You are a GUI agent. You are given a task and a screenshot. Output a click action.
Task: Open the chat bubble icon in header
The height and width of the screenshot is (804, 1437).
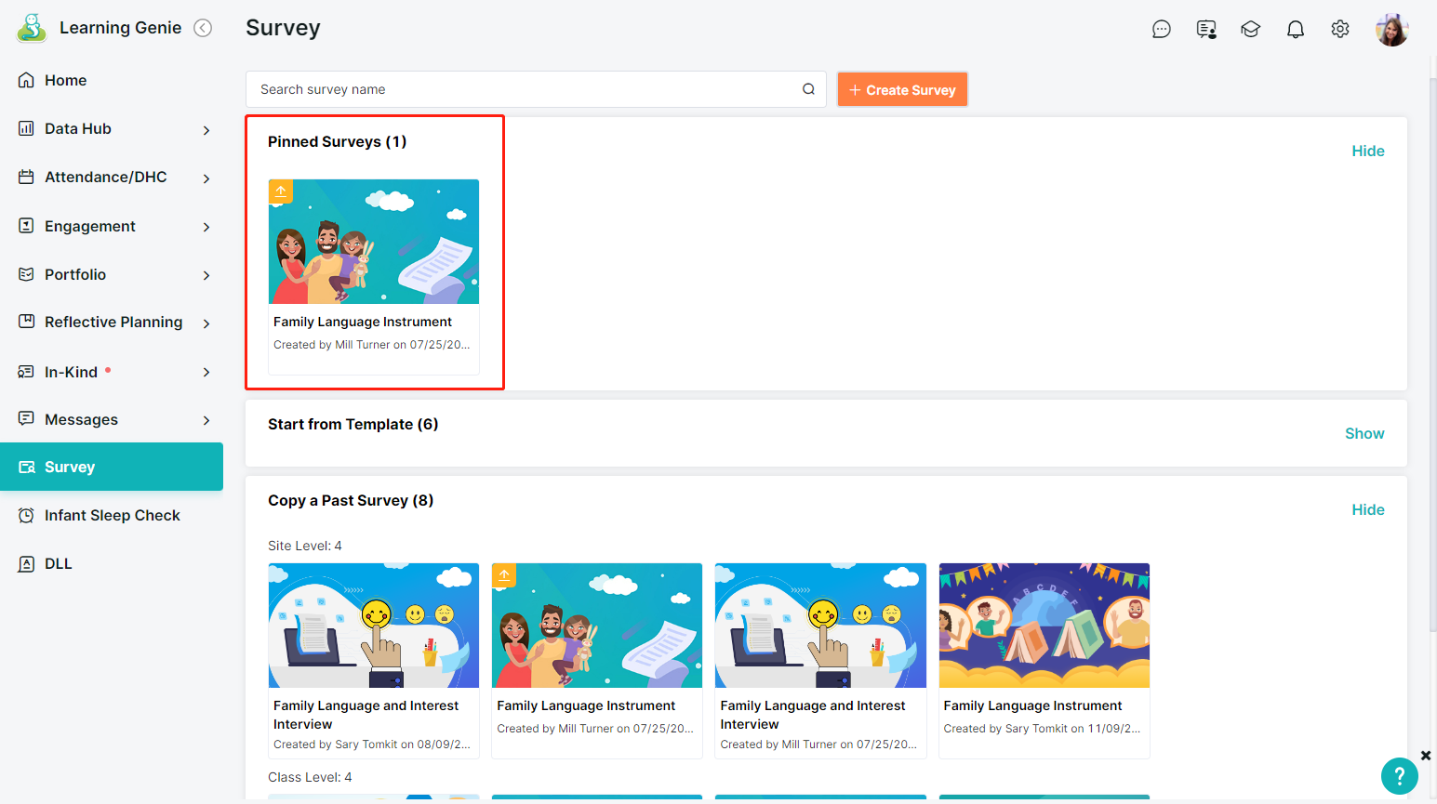1161,30
